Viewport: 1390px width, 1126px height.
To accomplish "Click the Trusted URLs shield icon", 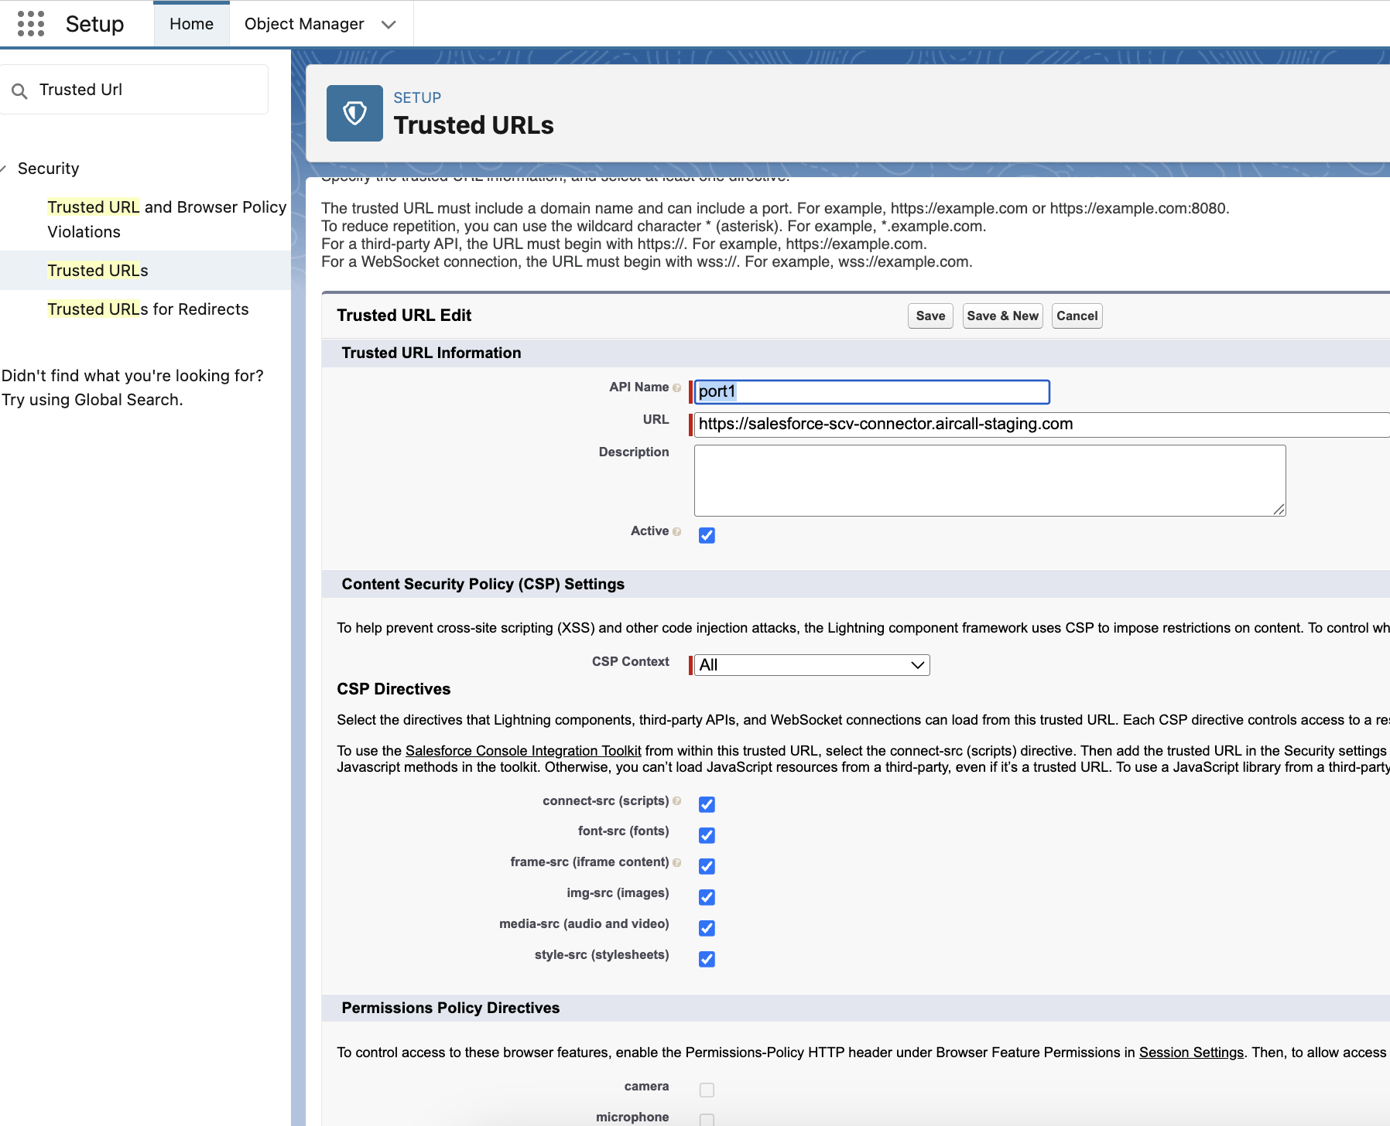I will coord(354,113).
